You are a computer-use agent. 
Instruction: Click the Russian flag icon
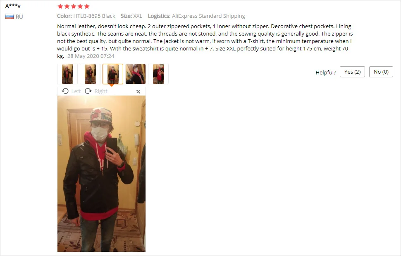(x=10, y=17)
